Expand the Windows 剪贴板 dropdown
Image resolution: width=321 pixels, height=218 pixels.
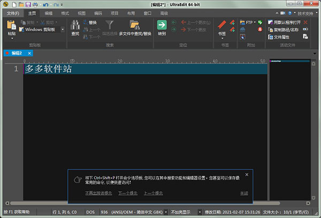coord(62,29)
